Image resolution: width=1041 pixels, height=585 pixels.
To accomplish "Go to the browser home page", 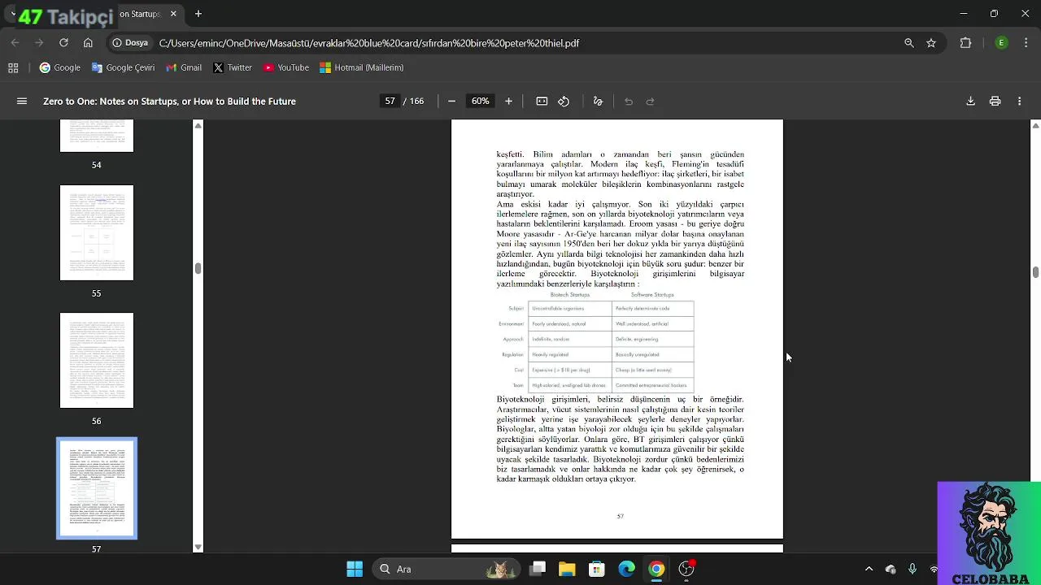I will (x=88, y=43).
